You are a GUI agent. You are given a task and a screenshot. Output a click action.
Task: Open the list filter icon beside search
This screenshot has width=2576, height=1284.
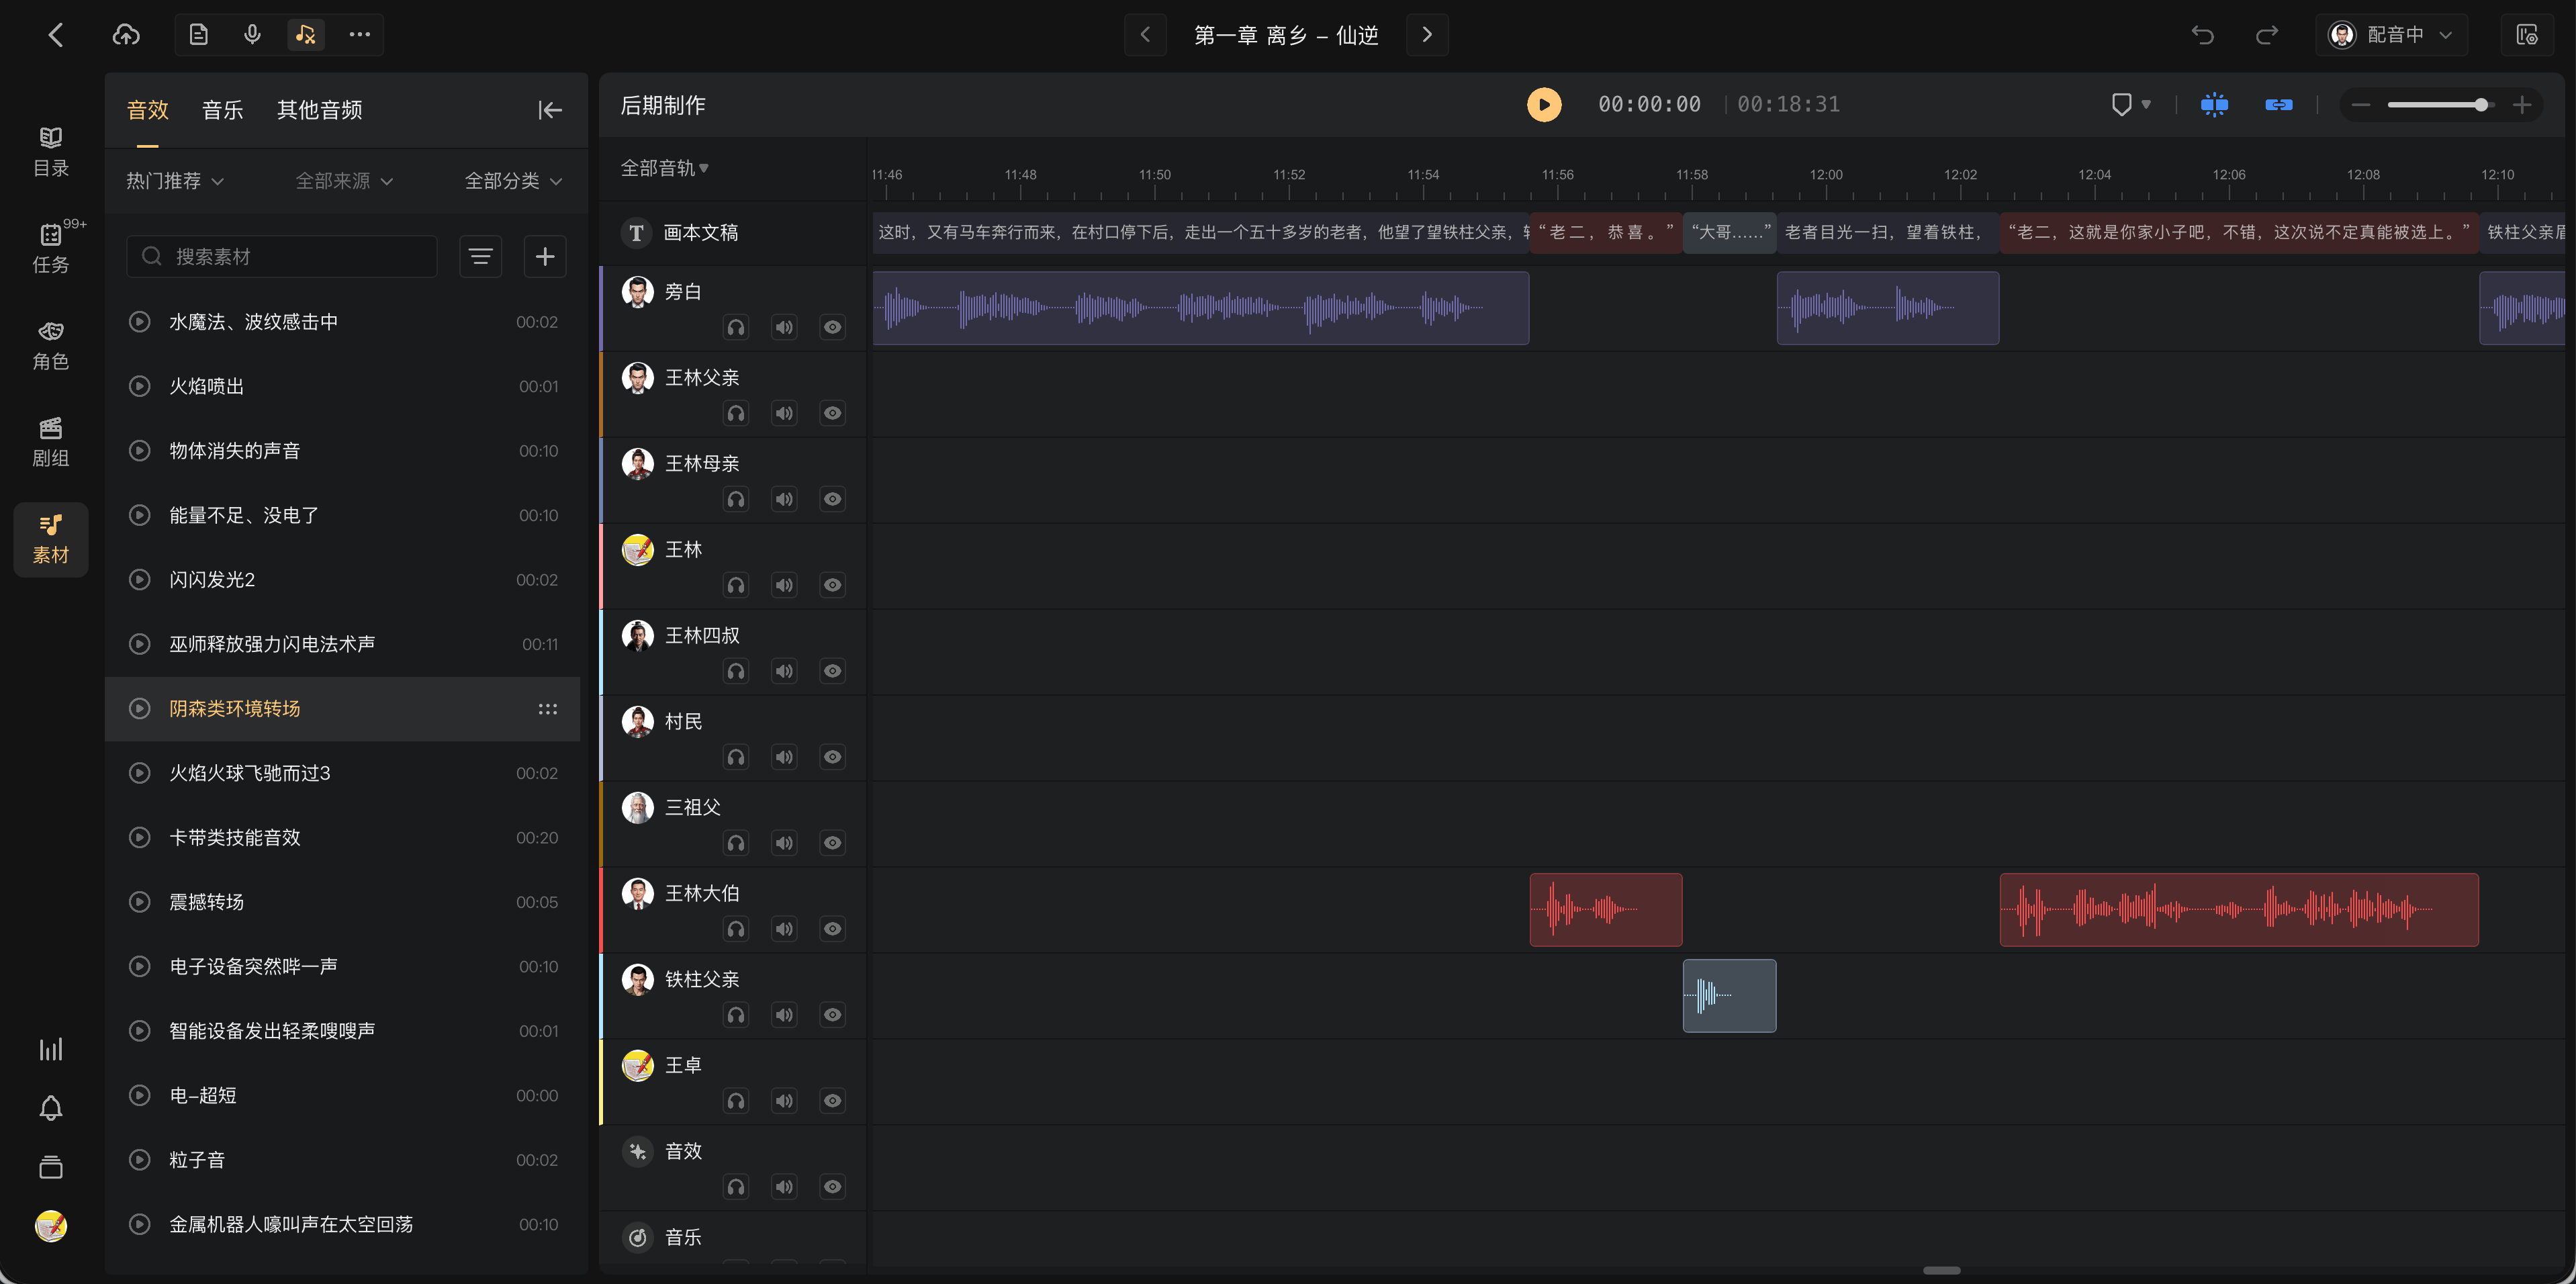point(481,257)
